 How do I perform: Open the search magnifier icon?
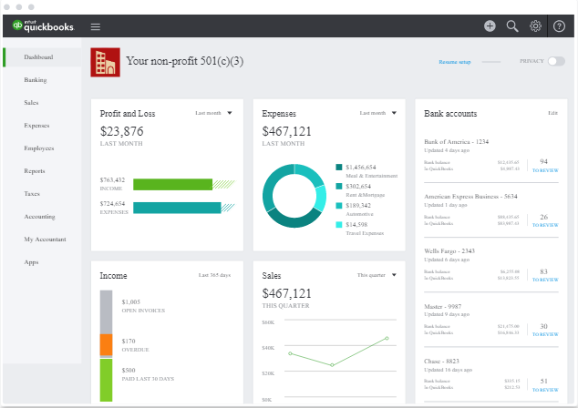512,26
